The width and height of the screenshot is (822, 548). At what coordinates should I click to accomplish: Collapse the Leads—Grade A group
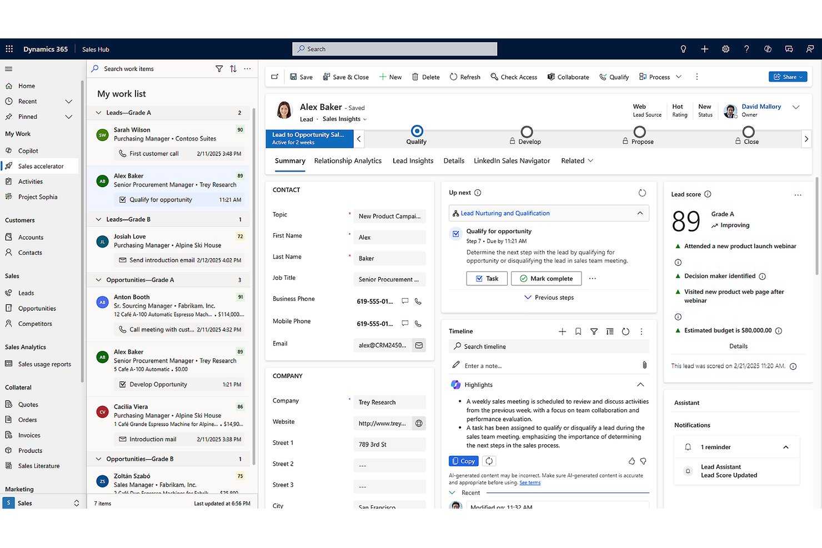point(99,113)
